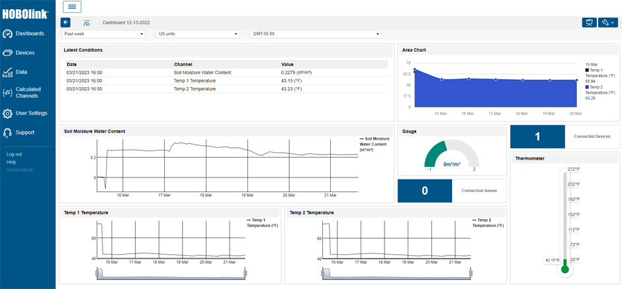Image resolution: width=622 pixels, height=289 pixels.
Task: Click the Area Chart panel title
Action: coord(414,50)
